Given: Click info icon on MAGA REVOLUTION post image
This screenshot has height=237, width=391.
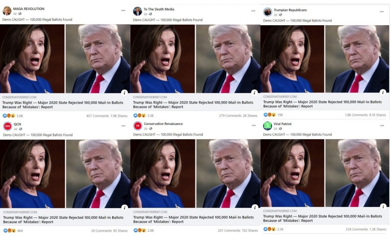Looking at the screenshot, I should (124, 93).
